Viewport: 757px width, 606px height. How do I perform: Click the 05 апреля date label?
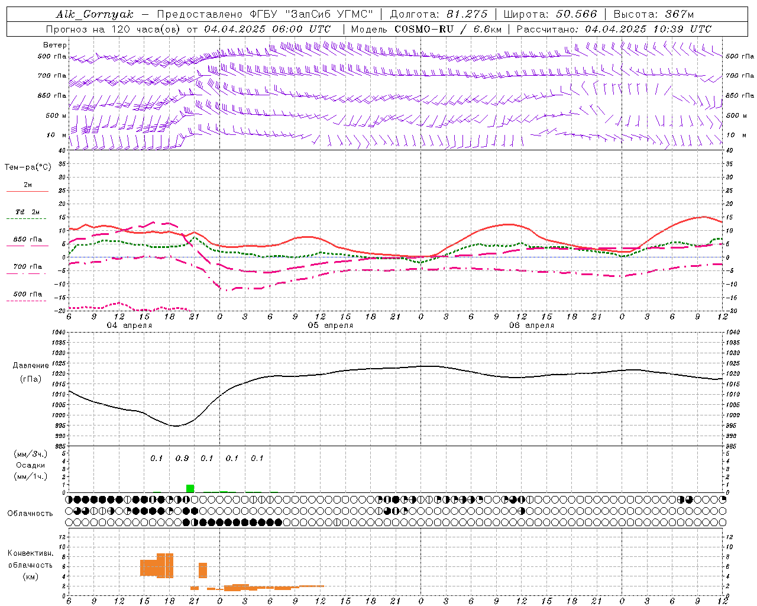click(x=330, y=325)
